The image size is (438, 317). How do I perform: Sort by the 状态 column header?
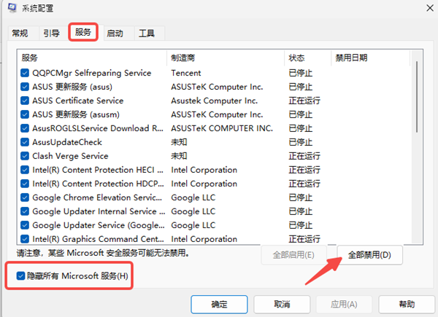pyautogui.click(x=307, y=58)
